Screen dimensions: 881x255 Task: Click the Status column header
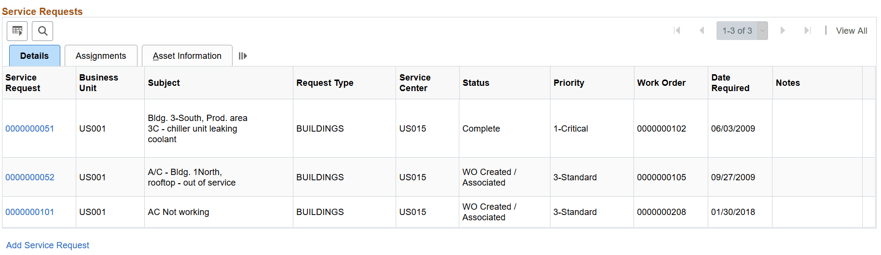point(476,83)
